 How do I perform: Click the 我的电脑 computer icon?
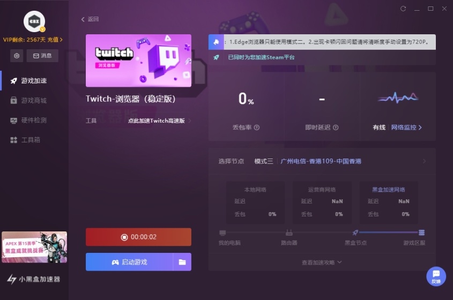pos(222,232)
